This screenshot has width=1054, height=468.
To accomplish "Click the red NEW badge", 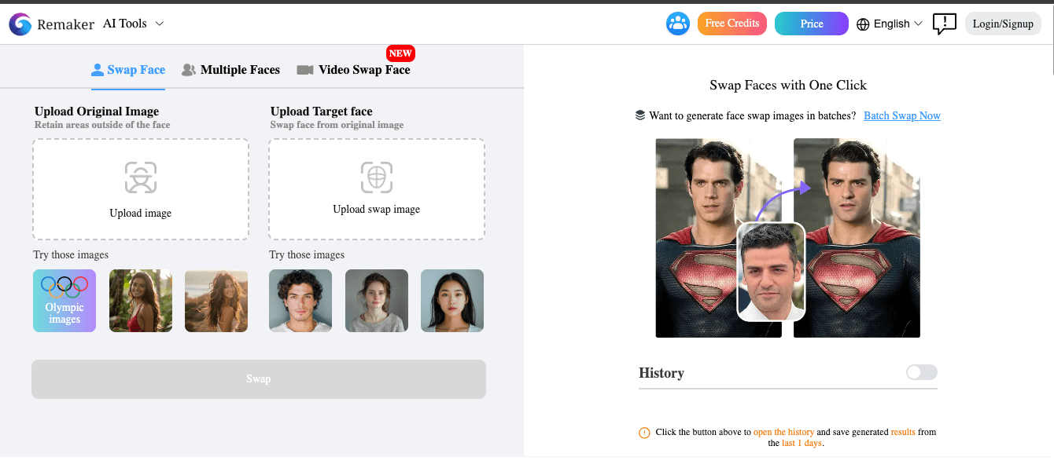I will point(400,53).
